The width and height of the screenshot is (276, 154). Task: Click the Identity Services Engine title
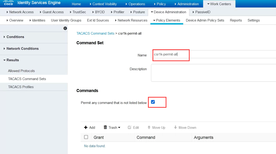[x=39, y=3]
